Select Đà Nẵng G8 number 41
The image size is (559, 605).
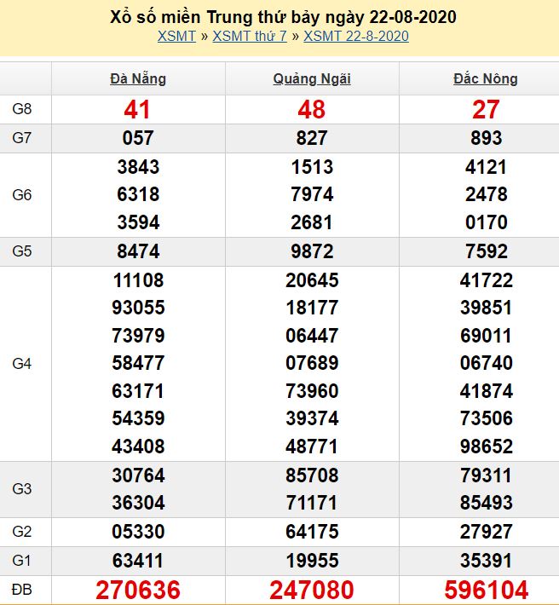click(x=138, y=109)
